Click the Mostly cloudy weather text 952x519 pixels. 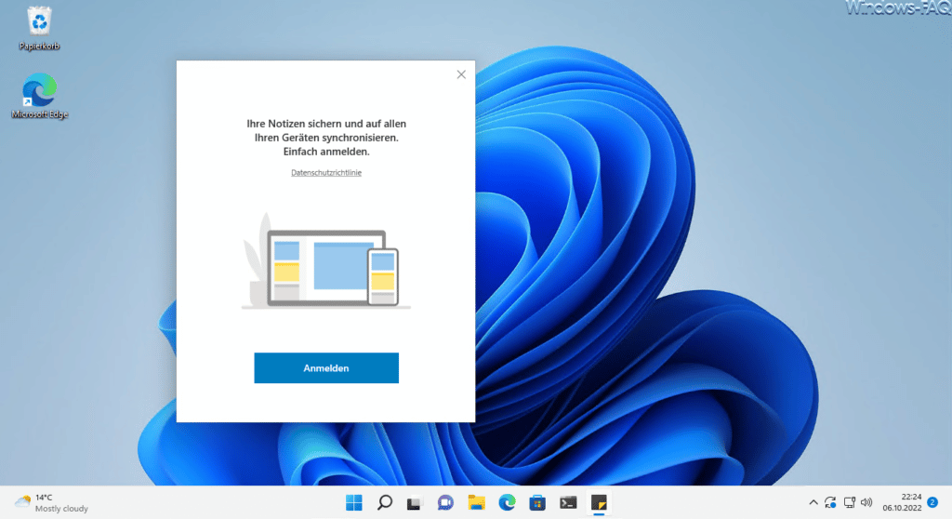pos(61,509)
